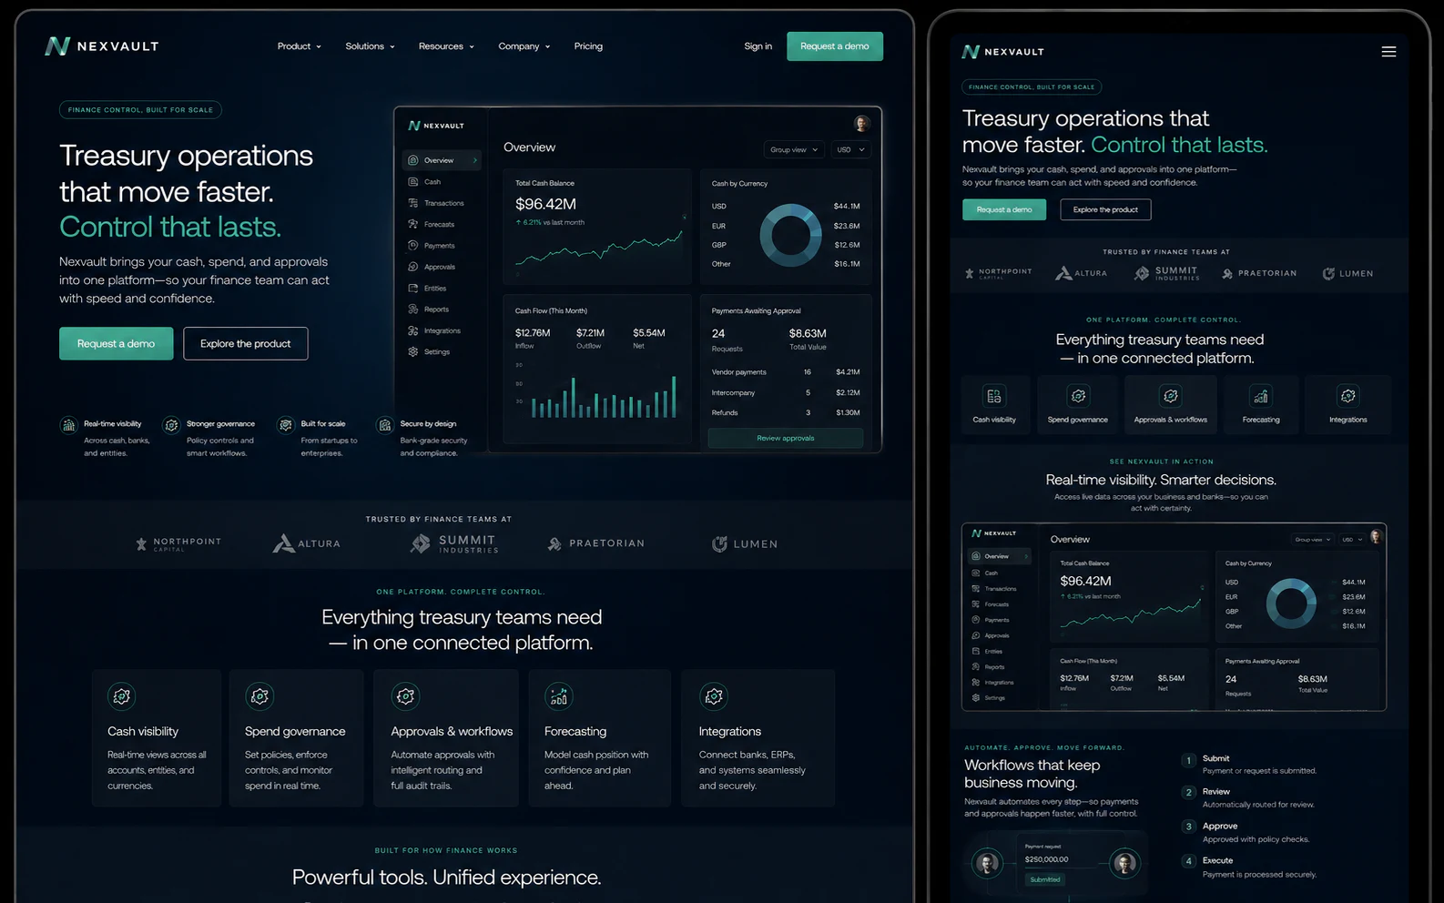Click the Forecasting tile icon in mobile view
Viewport: 1444px width, 903px height.
click(x=1261, y=396)
